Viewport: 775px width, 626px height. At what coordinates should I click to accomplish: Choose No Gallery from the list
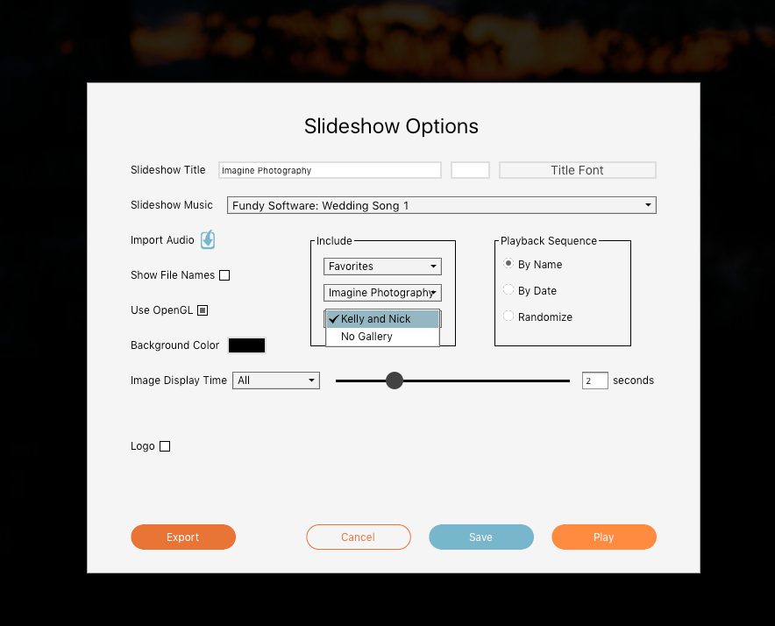[382, 337]
